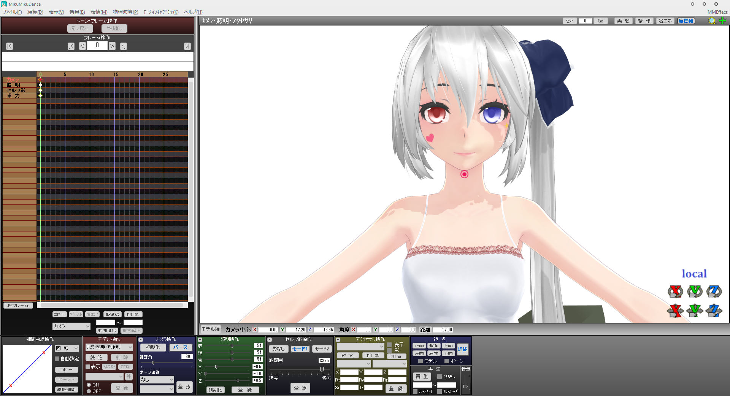The image size is (730, 396).
Task: Click the timeline horizontal scrollbar
Action: click(x=112, y=305)
